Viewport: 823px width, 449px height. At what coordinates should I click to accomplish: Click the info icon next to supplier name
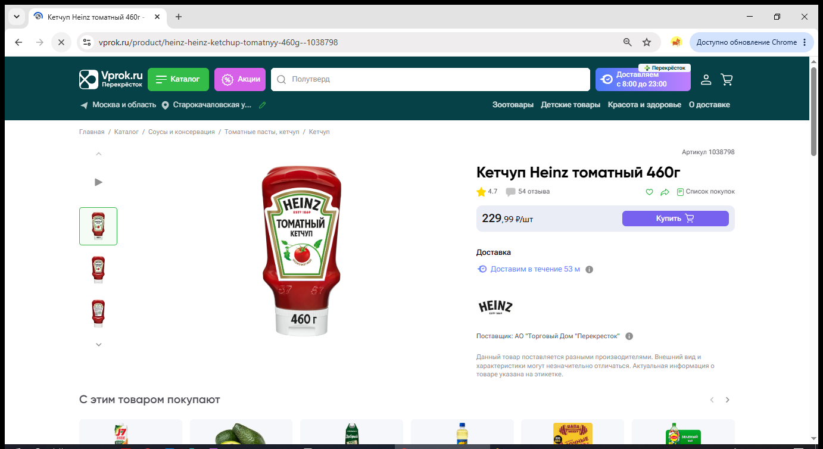pyautogui.click(x=629, y=336)
